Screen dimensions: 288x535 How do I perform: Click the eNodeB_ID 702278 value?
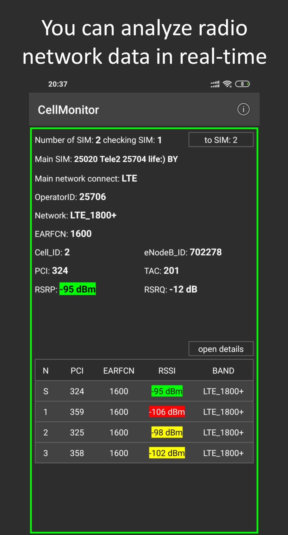coord(205,252)
